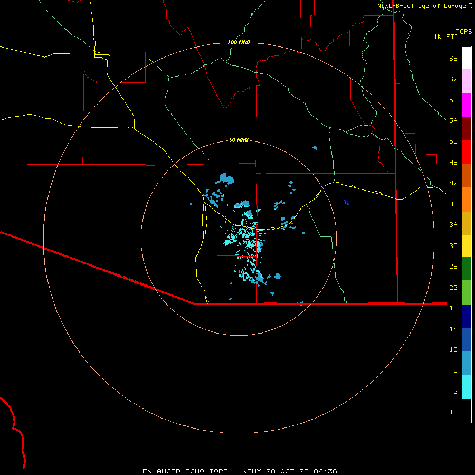This screenshot has height=475, width=475.
Task: Click the light green legend swatch
Action: click(466, 292)
